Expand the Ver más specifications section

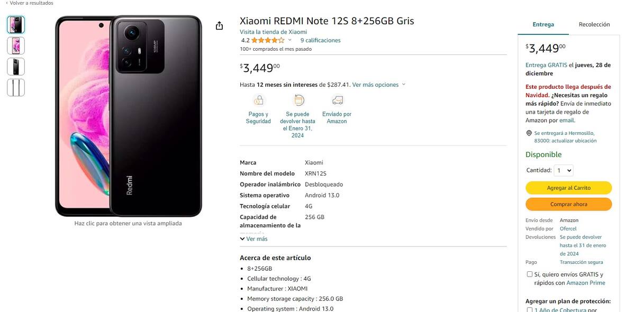tap(253, 239)
